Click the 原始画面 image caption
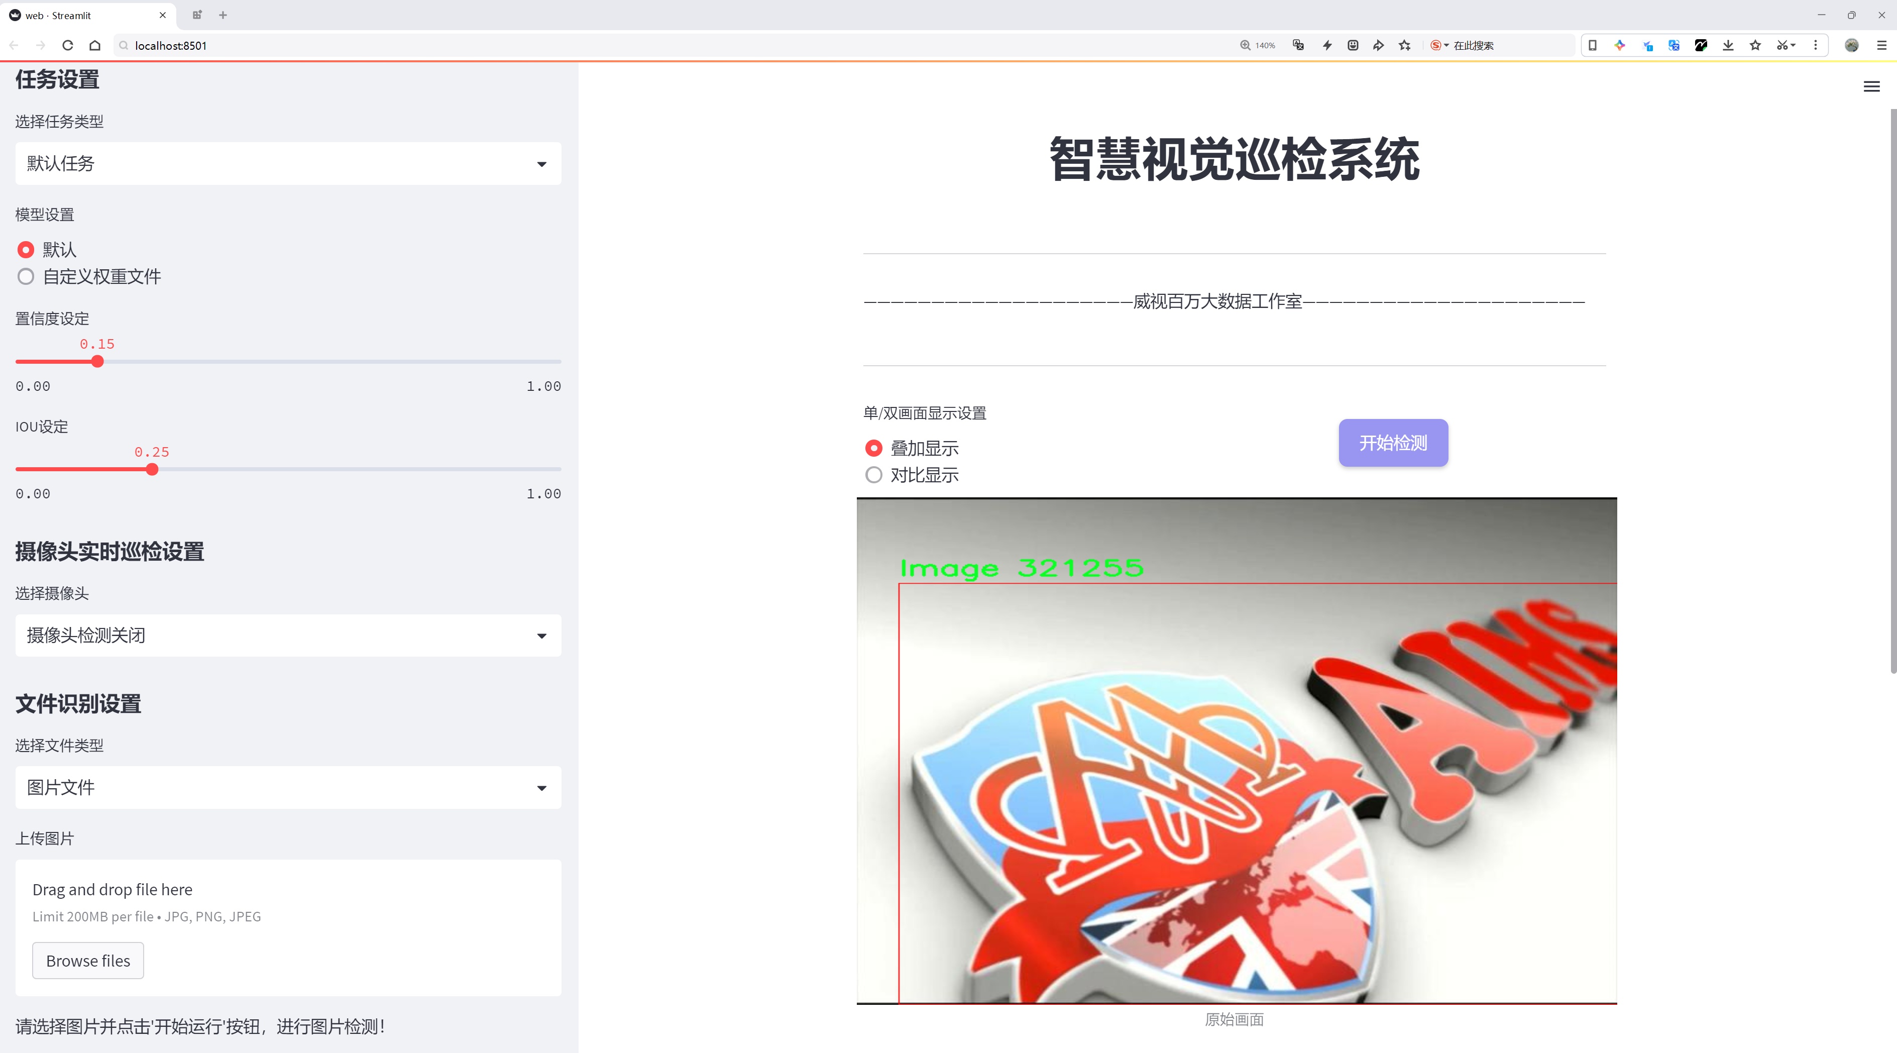This screenshot has height=1053, width=1897. tap(1234, 1020)
